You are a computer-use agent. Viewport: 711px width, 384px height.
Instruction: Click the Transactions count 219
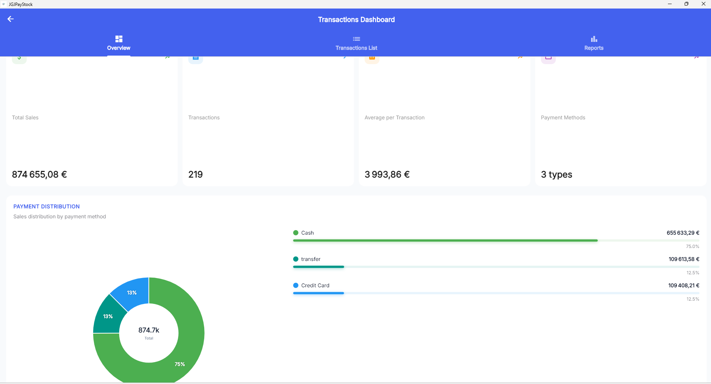point(195,175)
